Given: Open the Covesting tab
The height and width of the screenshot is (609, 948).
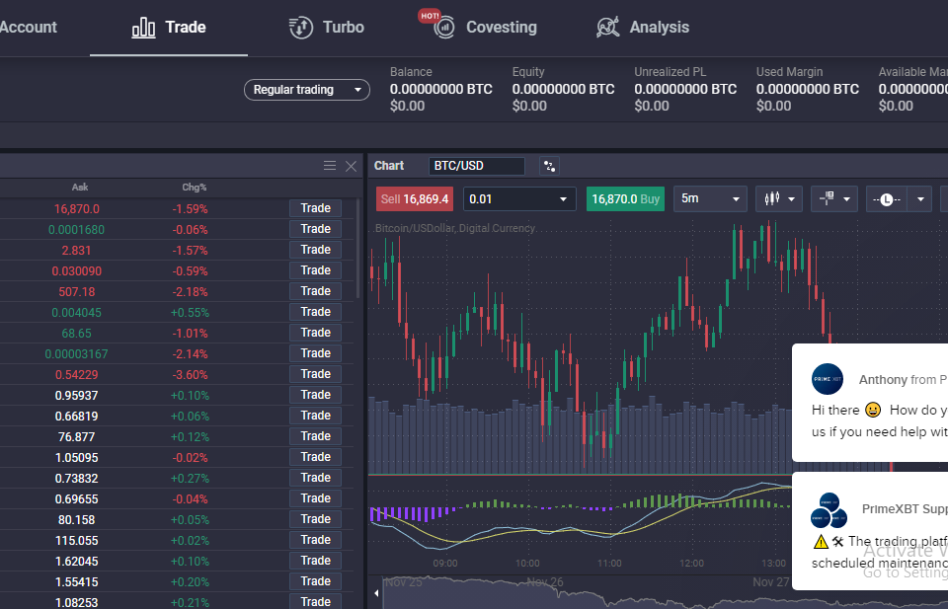Looking at the screenshot, I should (486, 28).
